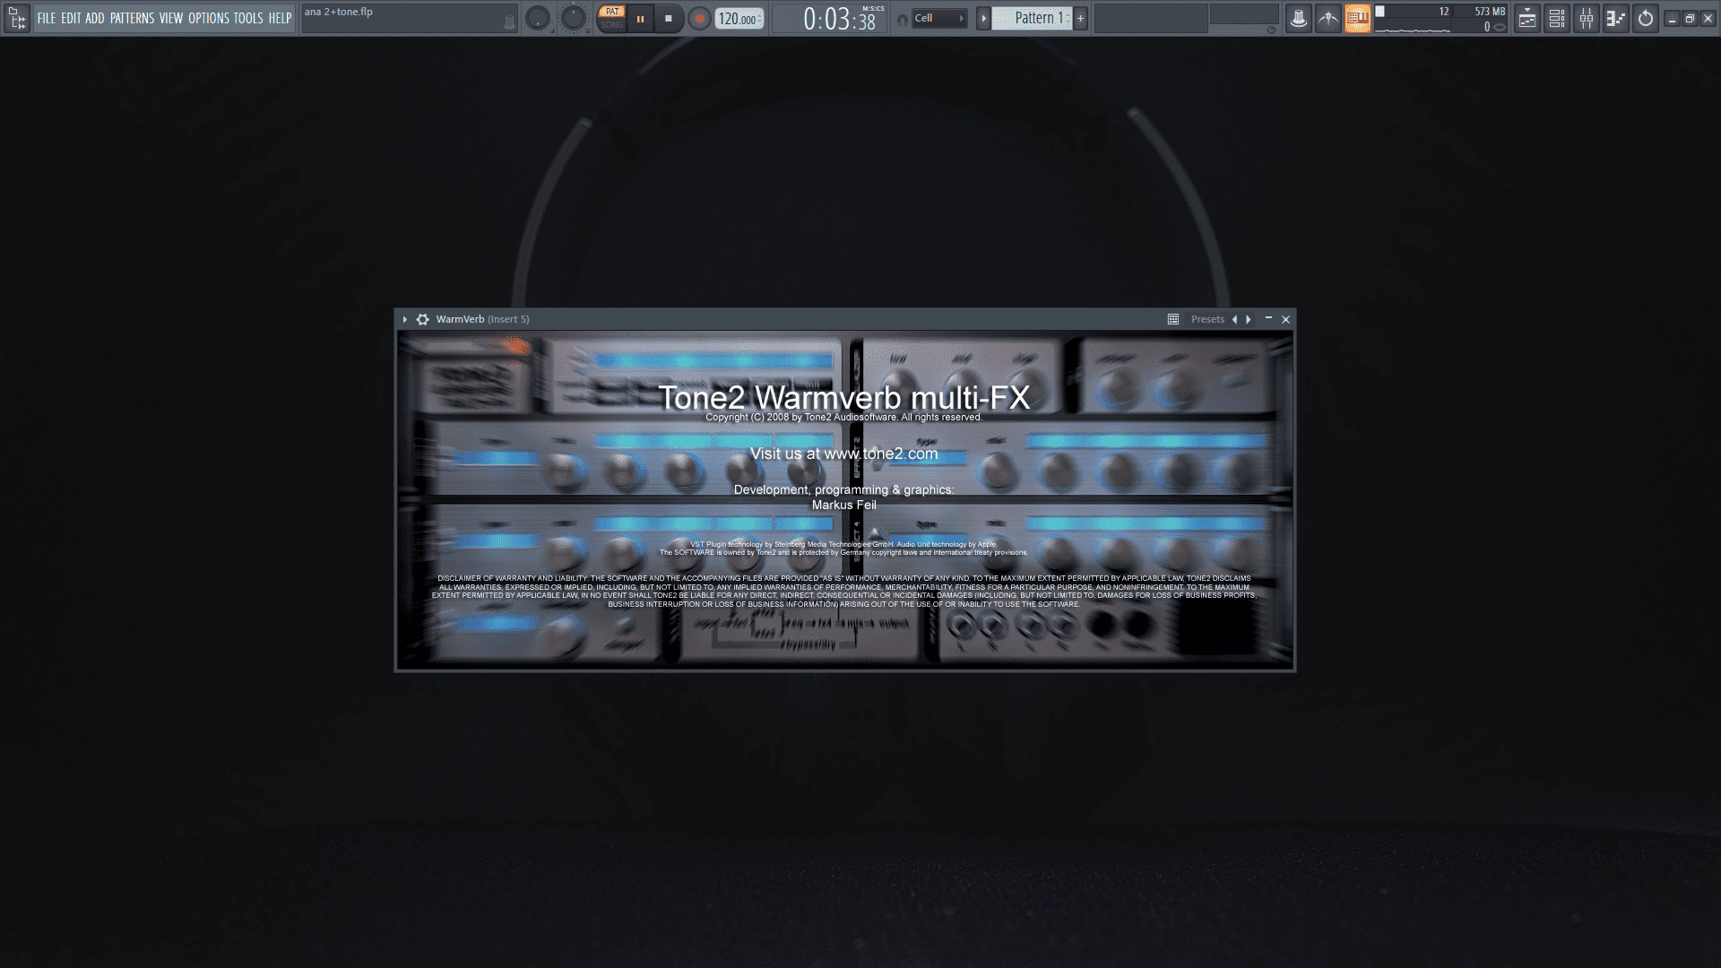Viewport: 1721px width, 968px height.
Task: Open the HELP menu
Action: [280, 18]
